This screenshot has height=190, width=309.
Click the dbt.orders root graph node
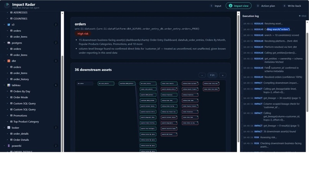coord(85,83)
